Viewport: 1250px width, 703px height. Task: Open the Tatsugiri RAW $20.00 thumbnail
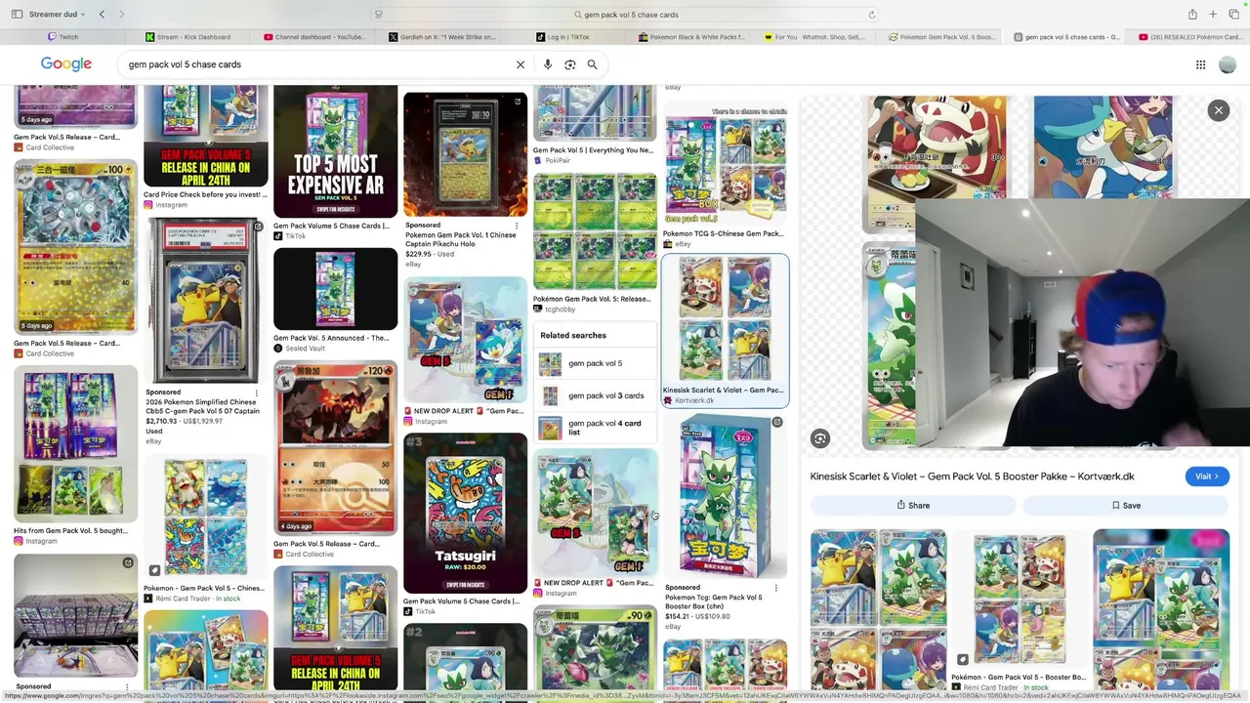tap(465, 514)
